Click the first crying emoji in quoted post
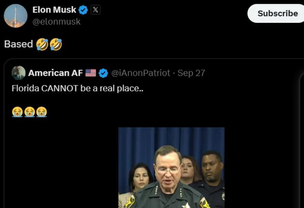The image size is (304, 208). (x=17, y=112)
